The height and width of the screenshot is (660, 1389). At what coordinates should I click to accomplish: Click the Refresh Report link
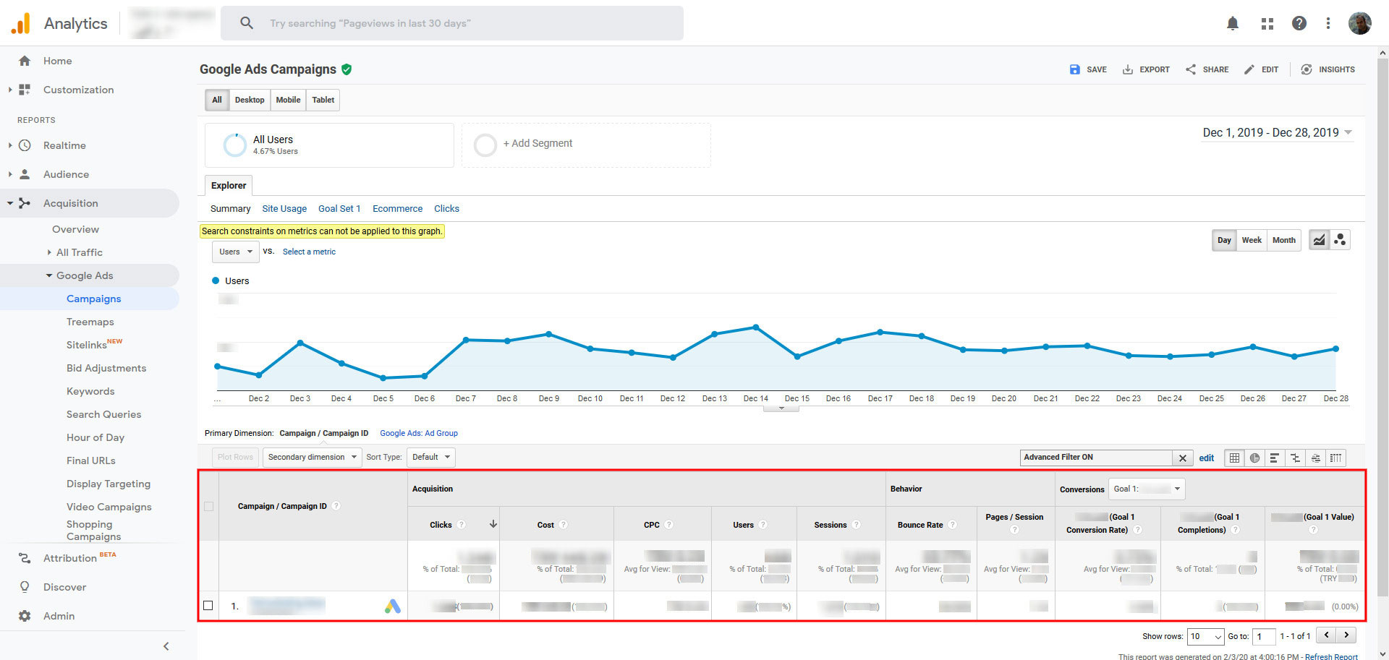pos(1331,656)
